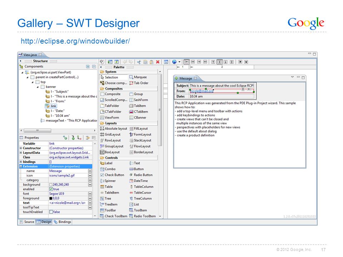
Task: Expand the bindings property group
Action: 21,162
